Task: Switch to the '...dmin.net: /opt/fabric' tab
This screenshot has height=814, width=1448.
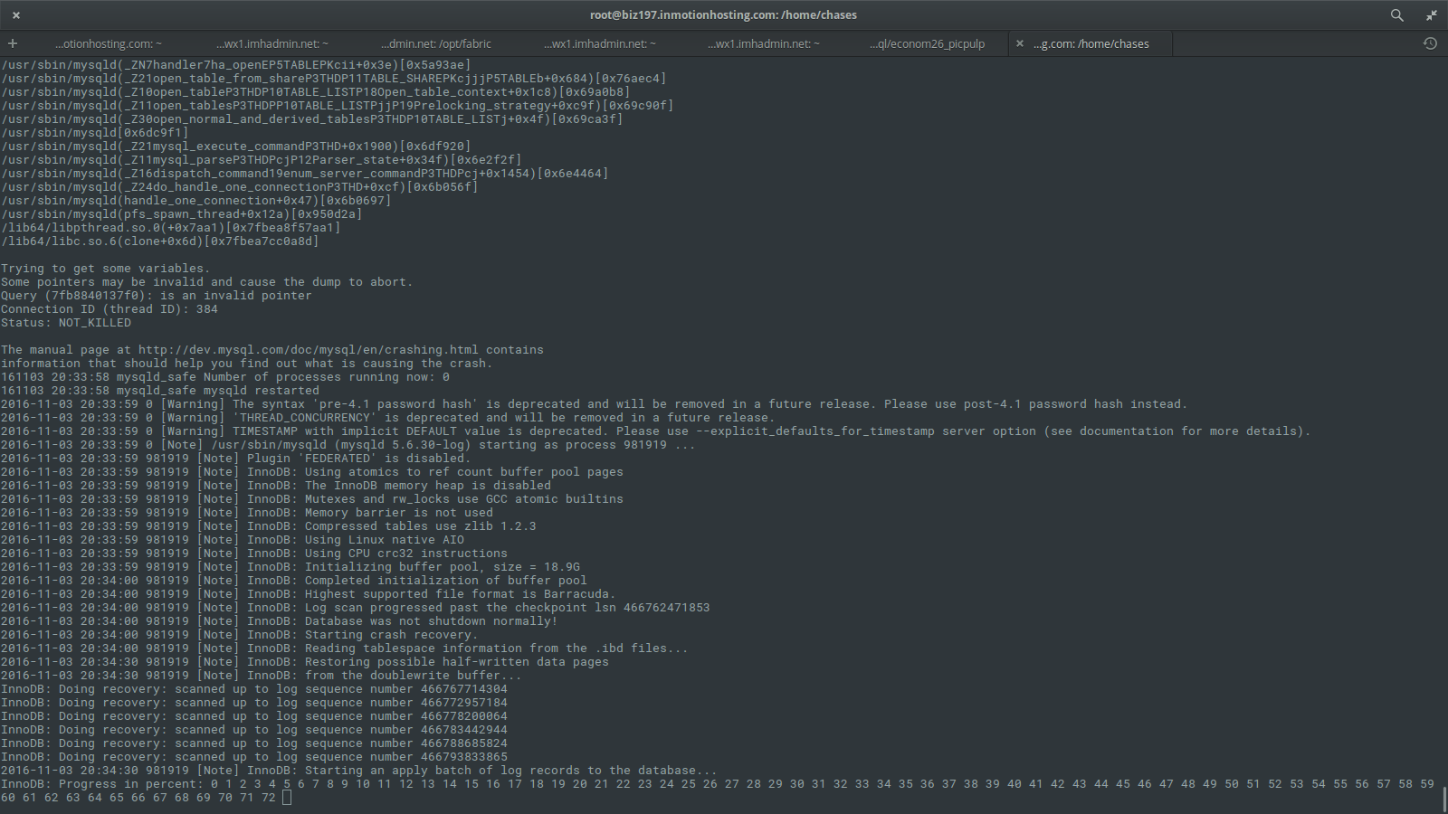Action: [436, 43]
